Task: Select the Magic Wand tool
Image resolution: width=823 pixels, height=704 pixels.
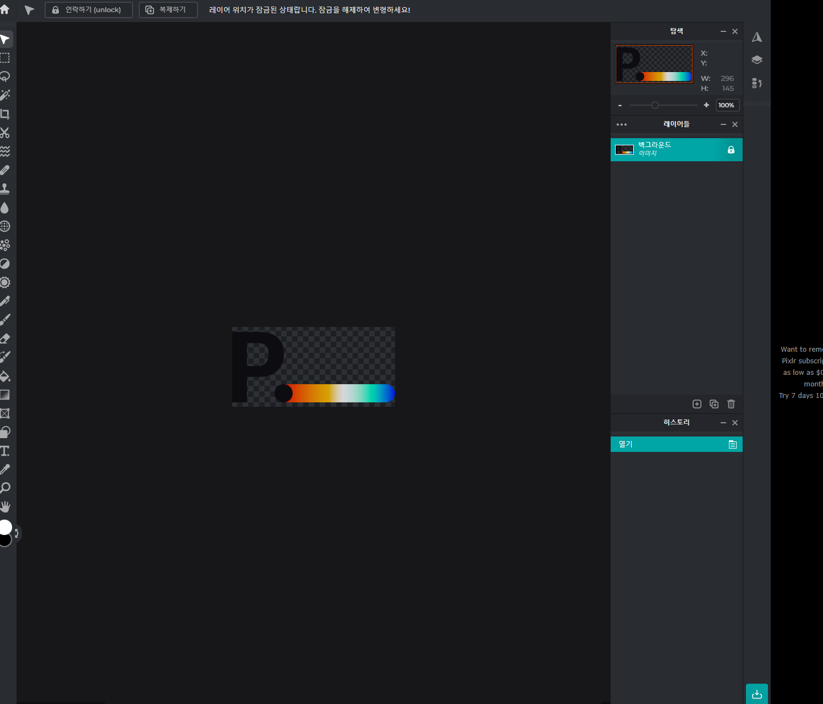Action: point(5,95)
